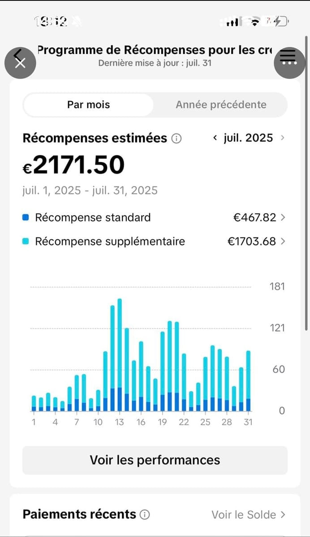Click the page scrollbar on right edge
This screenshot has width=310, height=537.
coord(306,180)
